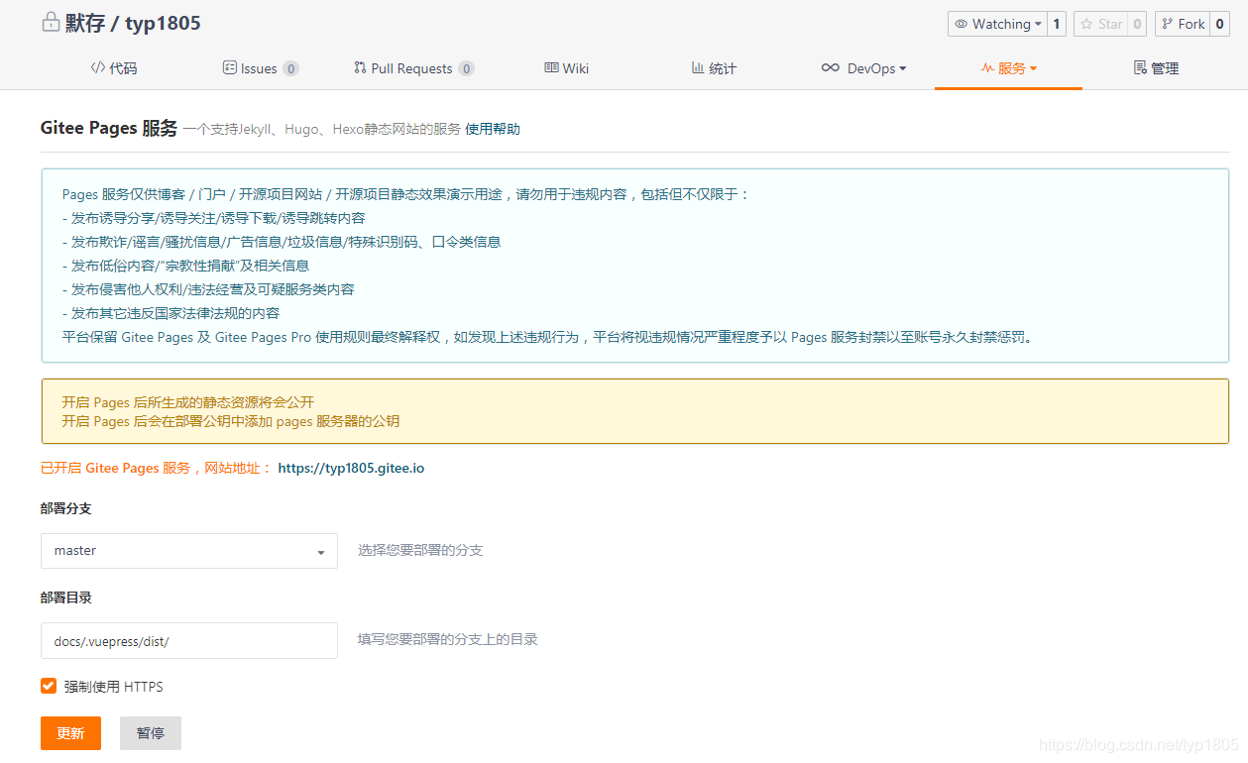Click the 部署目录 label
This screenshot has height=763, width=1248.
(66, 598)
